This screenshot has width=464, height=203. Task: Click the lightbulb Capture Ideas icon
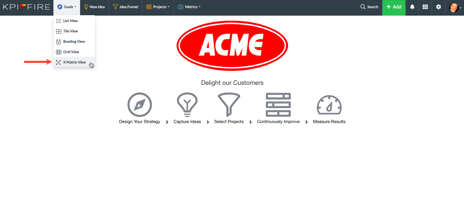coord(187,105)
